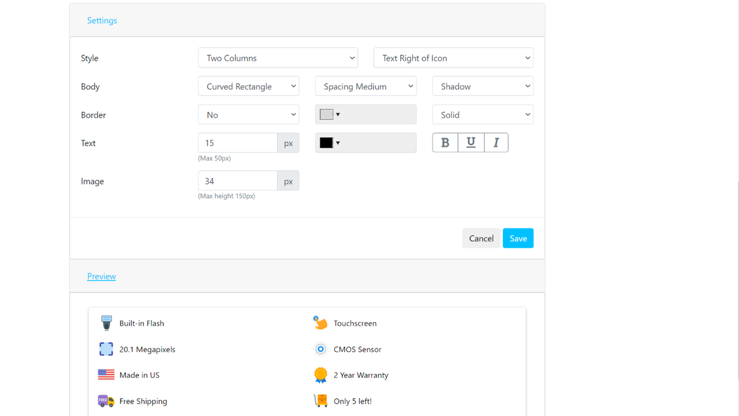This screenshot has height=416, width=739.
Task: Click the Made in US flag icon
Action: 106,374
